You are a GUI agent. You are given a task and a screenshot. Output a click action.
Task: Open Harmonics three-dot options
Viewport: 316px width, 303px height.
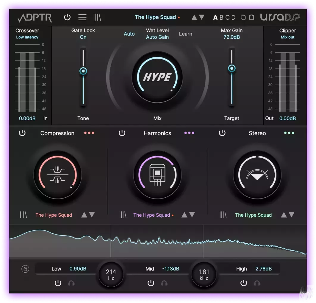(189, 133)
